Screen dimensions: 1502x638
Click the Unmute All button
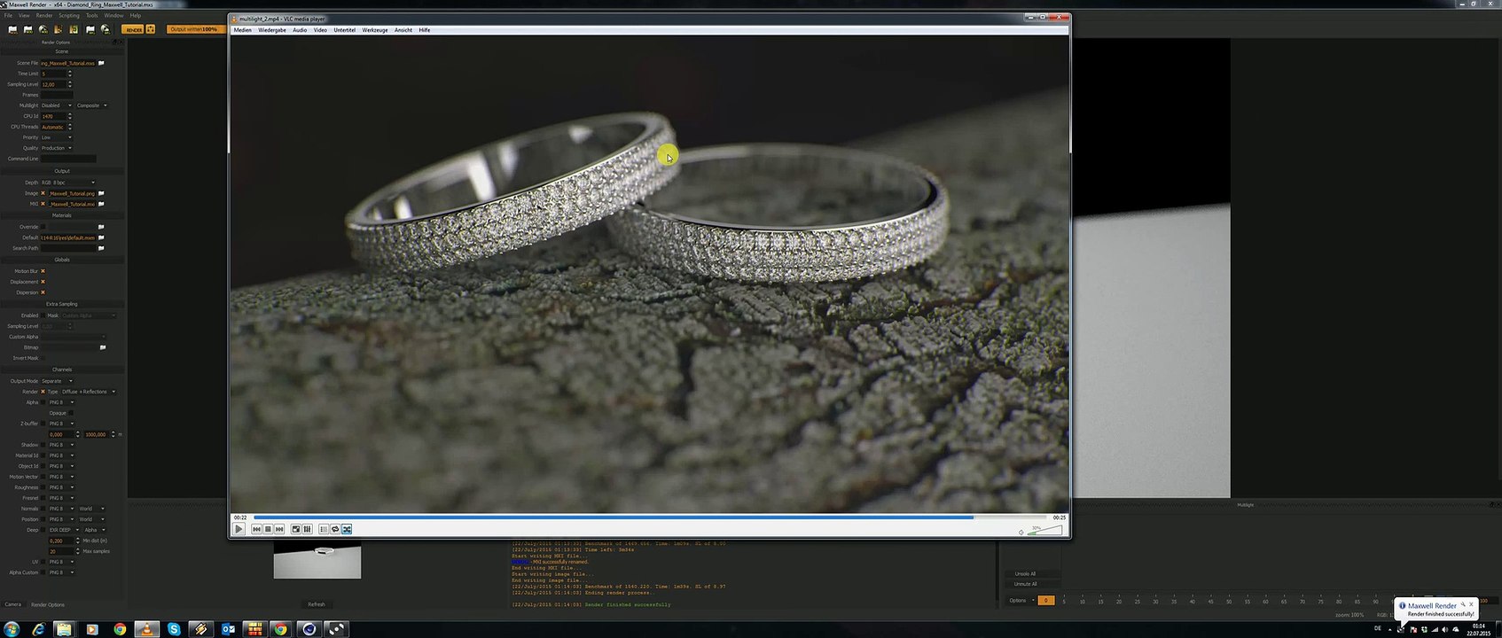[1025, 584]
